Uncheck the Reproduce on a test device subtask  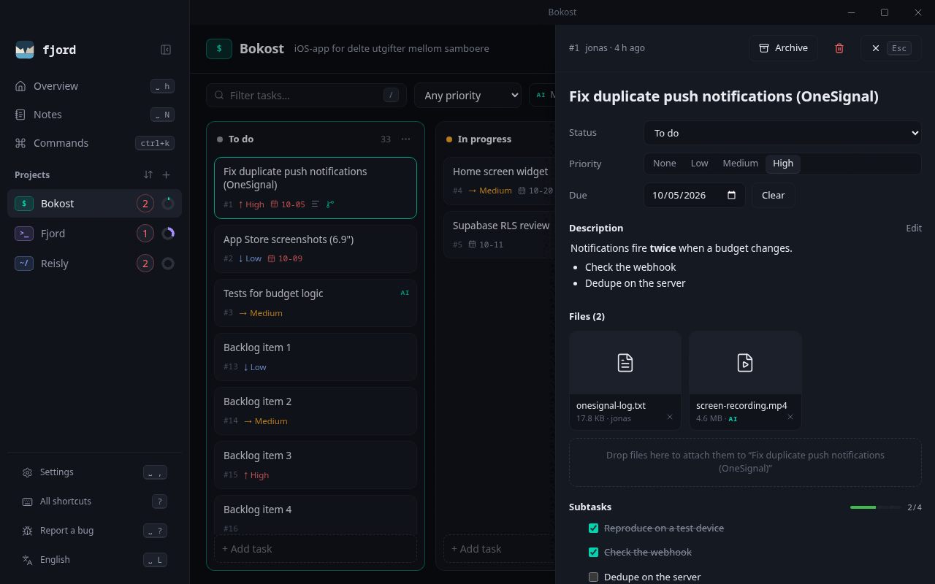pyautogui.click(x=593, y=528)
